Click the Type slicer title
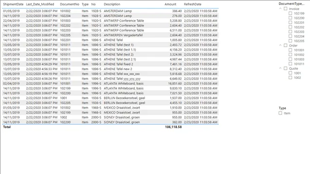Screen dimensions: 310x174 [282, 108]
